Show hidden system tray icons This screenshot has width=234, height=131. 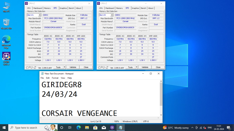tap(192, 128)
